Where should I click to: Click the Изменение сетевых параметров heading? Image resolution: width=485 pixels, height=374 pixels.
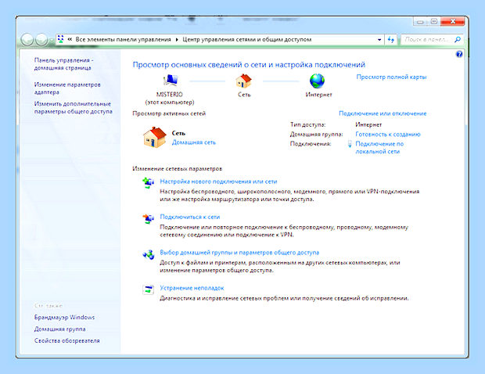[x=178, y=168]
